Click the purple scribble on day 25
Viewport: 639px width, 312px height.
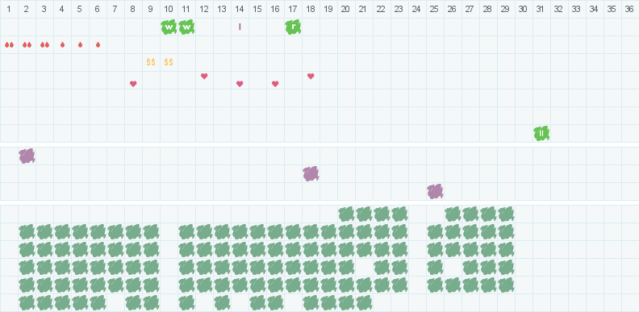[x=435, y=191]
